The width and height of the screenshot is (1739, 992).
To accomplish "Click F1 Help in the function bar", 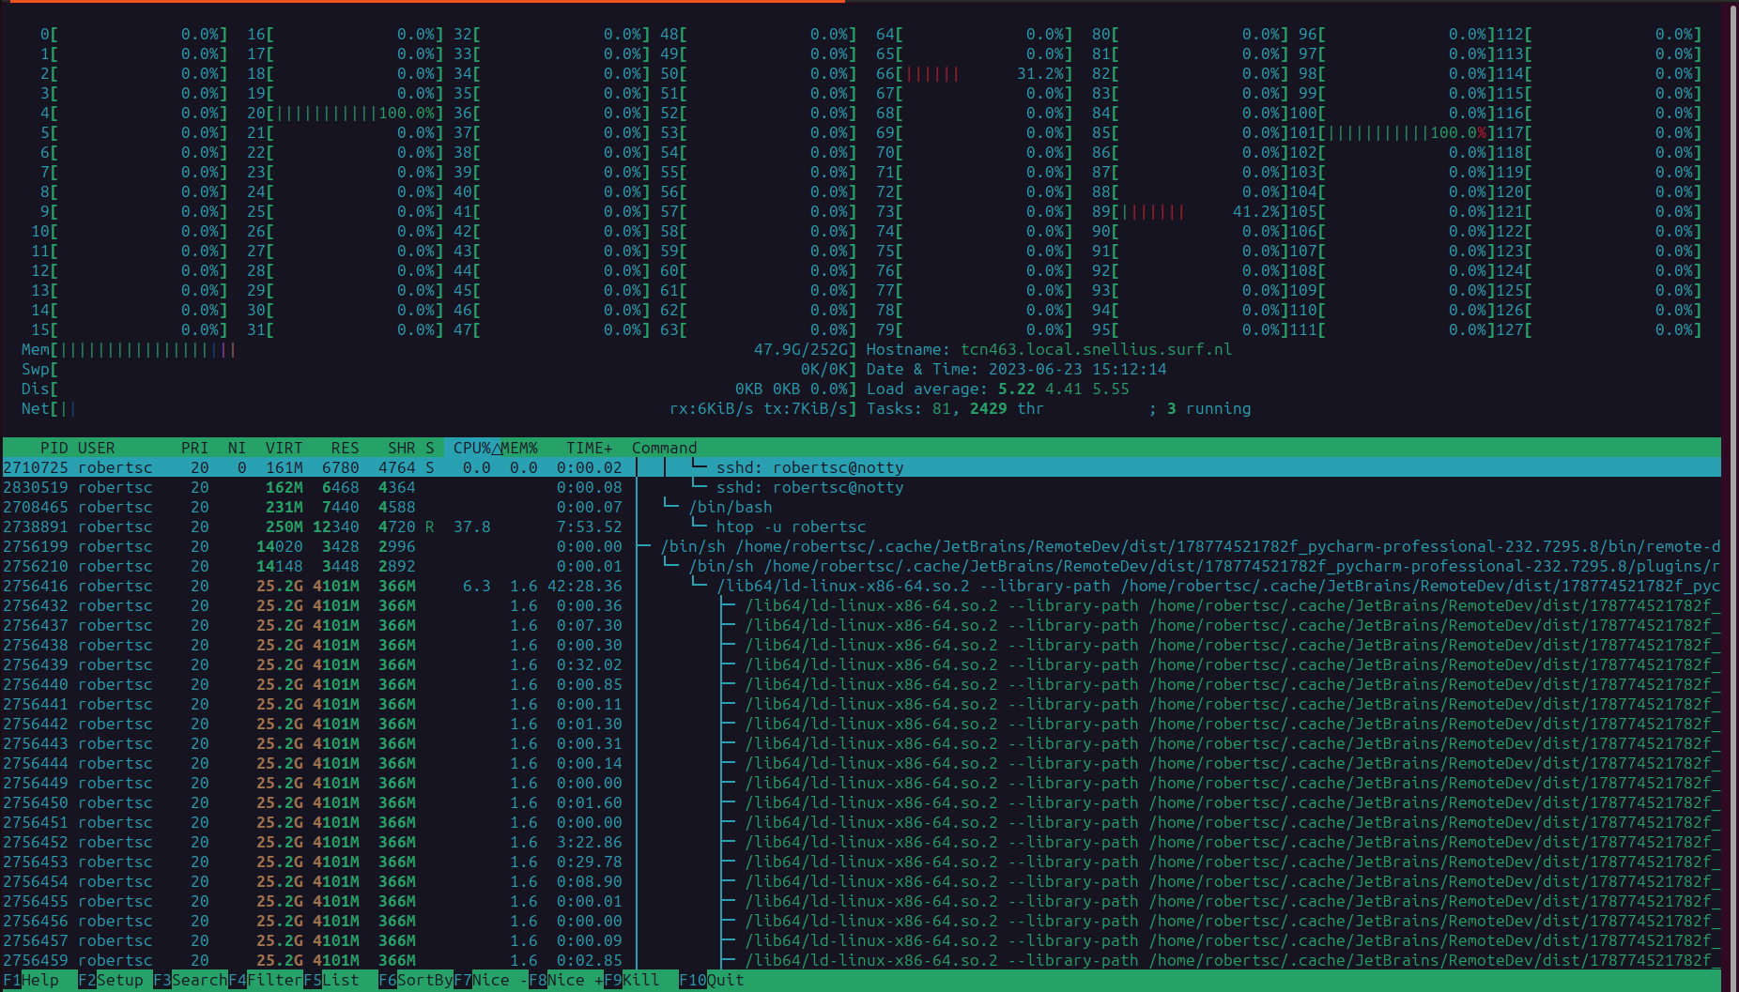I will tap(31, 980).
